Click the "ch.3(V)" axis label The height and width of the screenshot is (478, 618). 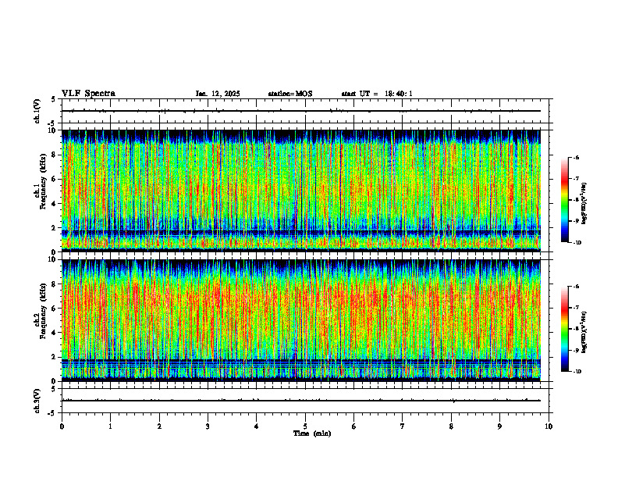pyautogui.click(x=37, y=401)
